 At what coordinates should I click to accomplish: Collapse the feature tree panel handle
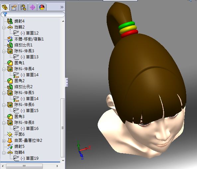(67, 82)
